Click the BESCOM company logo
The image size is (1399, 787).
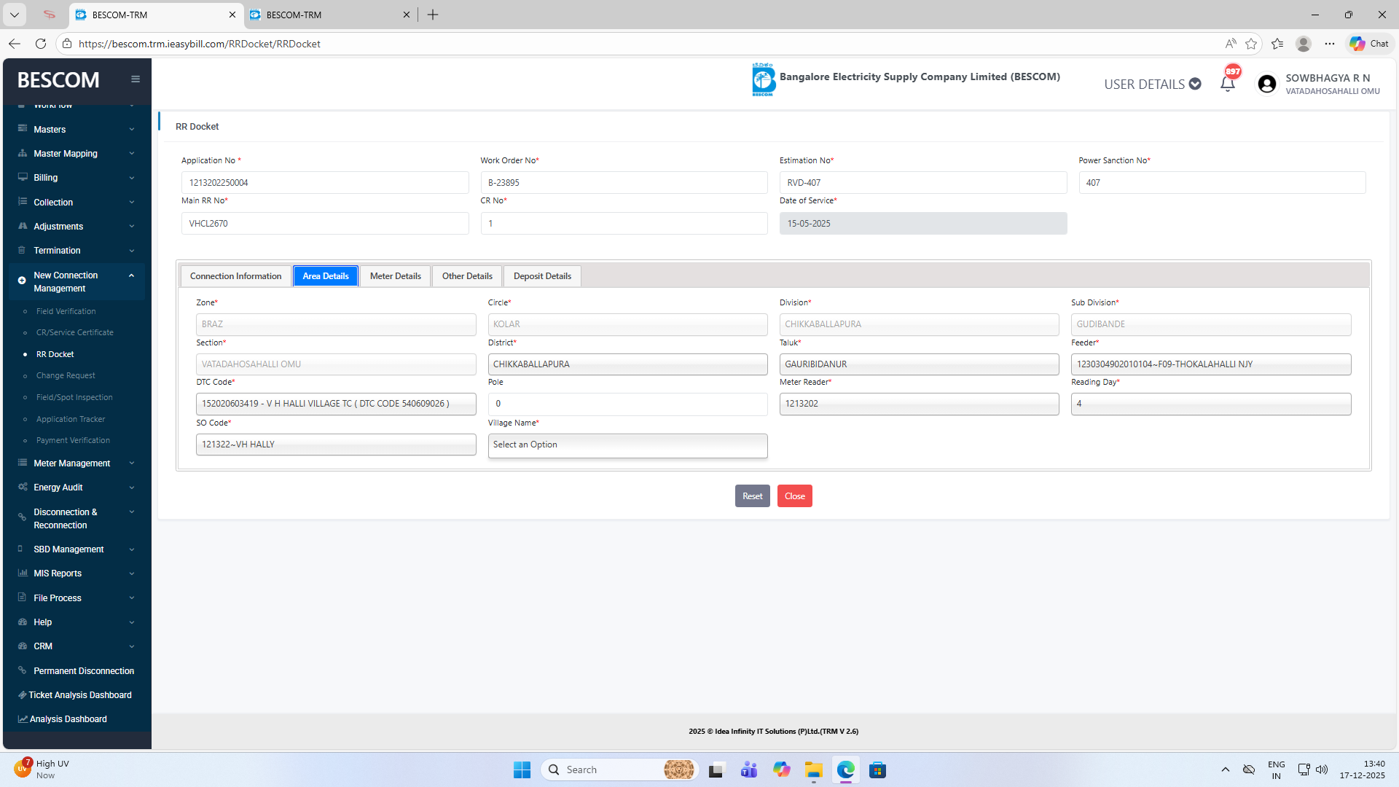click(x=763, y=79)
